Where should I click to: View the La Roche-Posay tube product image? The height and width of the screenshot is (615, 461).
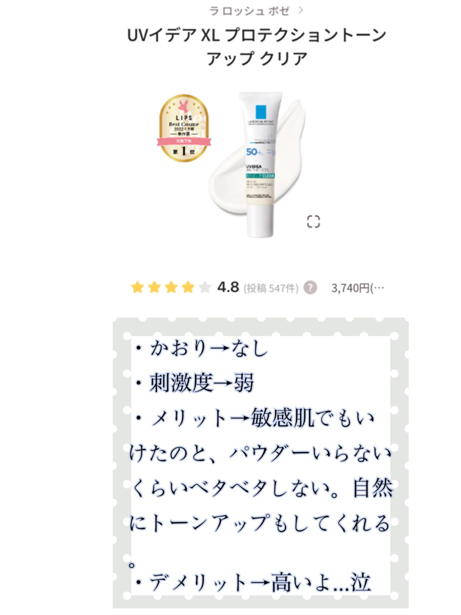click(x=260, y=164)
